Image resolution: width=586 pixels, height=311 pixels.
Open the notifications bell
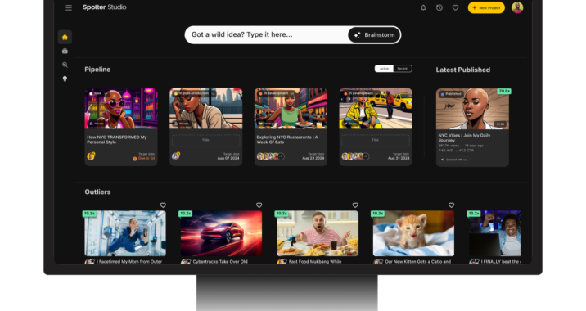423,7
